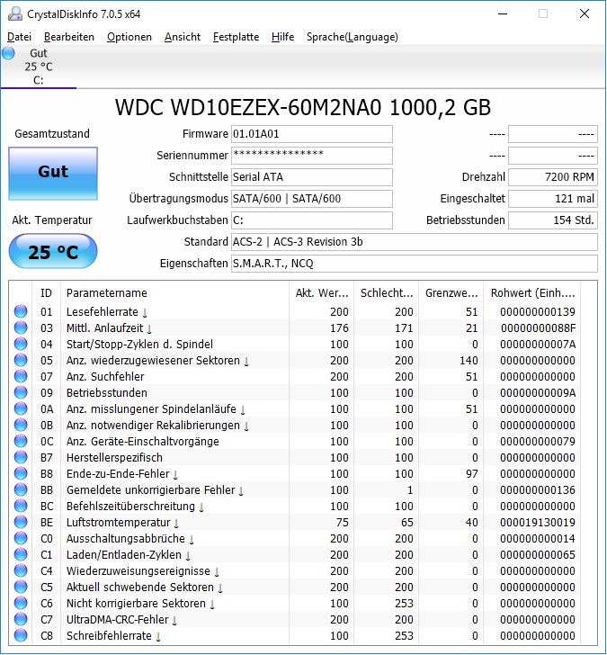Open the Sprache(Language) menu

(352, 37)
